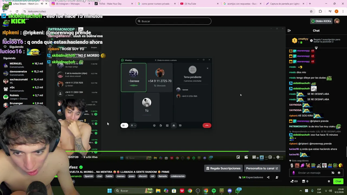Bookmark this page with star icon
Screen dimensions: 347x195
tap(311, 11)
